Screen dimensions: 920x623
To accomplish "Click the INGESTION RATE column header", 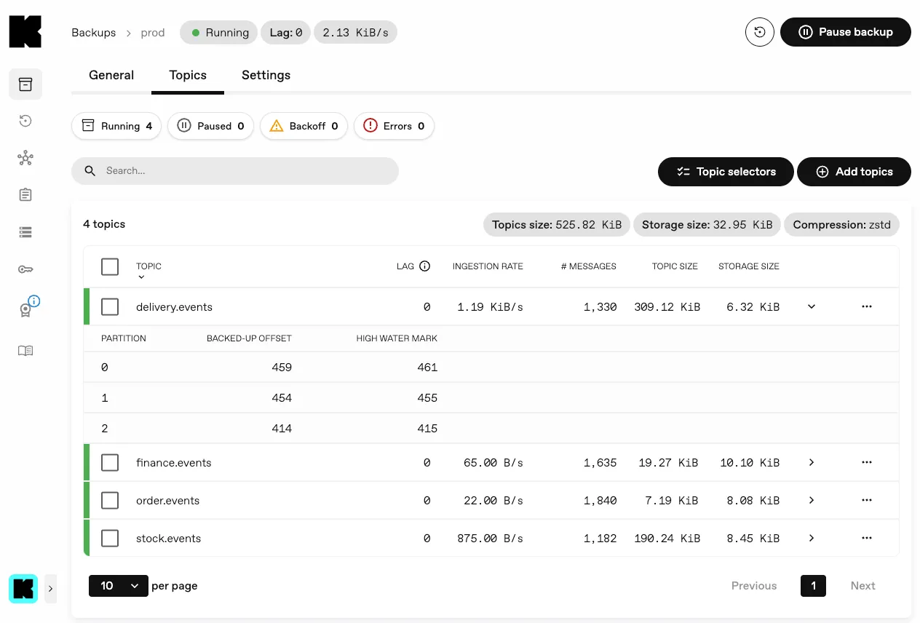I will pyautogui.click(x=488, y=266).
